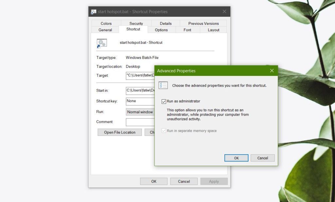
Task: Check the Previous Versions tab
Action: pos(203,23)
